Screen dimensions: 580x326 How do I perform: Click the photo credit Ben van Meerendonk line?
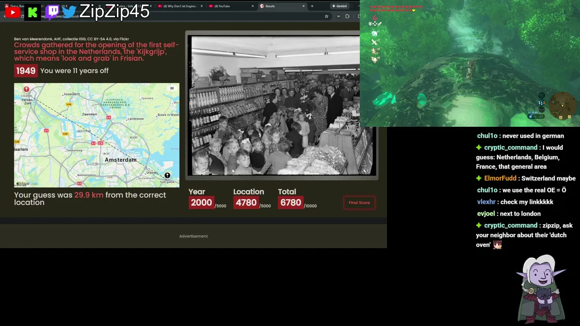[72, 39]
